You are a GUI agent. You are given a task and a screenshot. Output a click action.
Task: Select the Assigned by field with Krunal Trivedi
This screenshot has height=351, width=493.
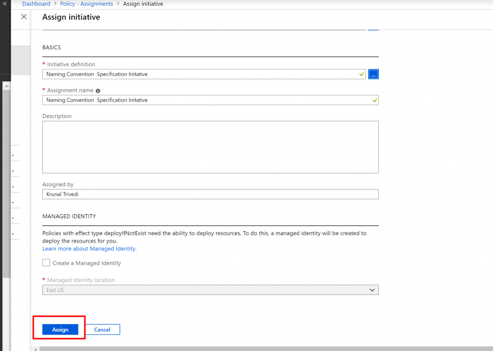(210, 194)
